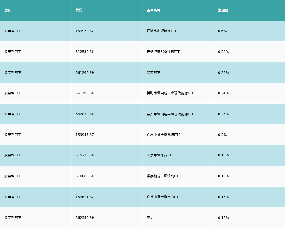Click the 0.29% change value
Screen dimensions: 285x228
pos(223,52)
